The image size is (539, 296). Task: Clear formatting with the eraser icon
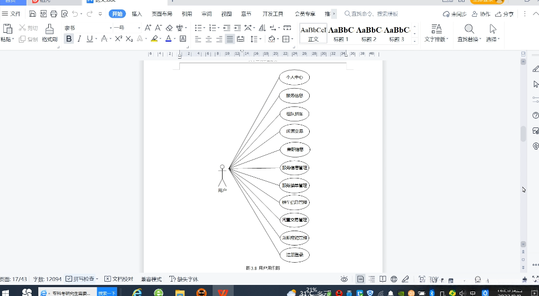[x=169, y=28]
